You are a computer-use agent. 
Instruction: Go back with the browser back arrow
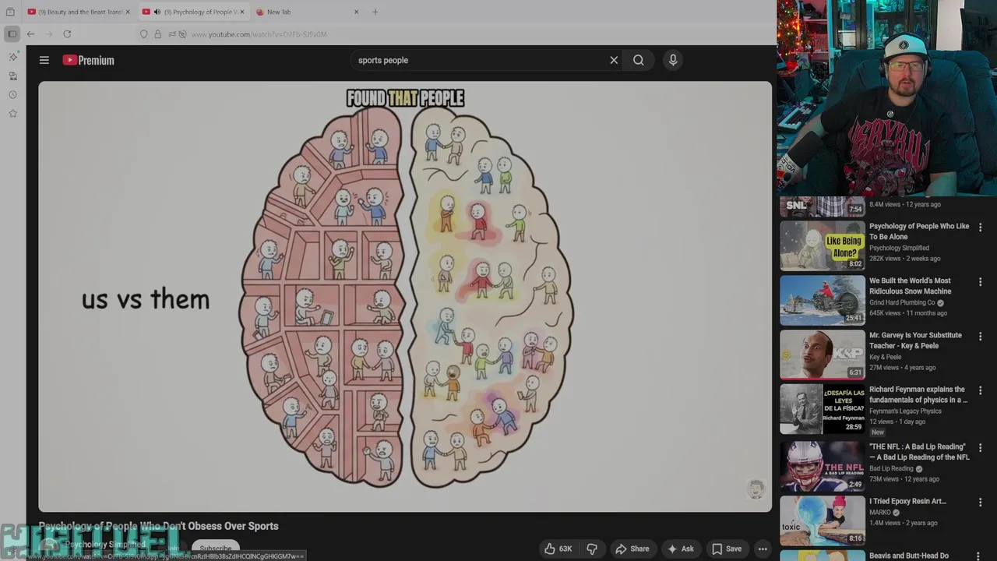coord(30,34)
